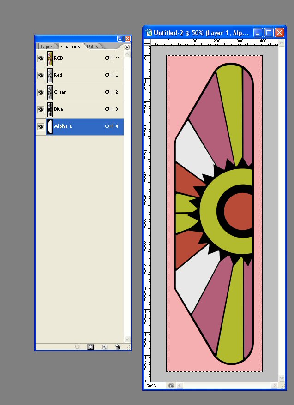Click the Ctrl+4 shortcut label
The image size is (294, 405).
(111, 126)
